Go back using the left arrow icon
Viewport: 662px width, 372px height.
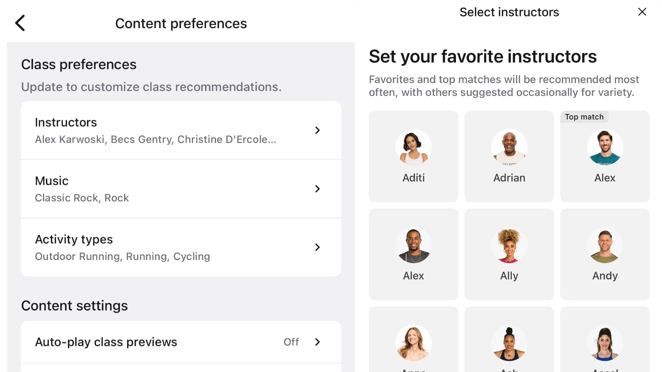click(x=20, y=23)
